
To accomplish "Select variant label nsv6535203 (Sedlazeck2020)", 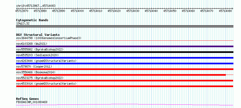I will (37, 55).
